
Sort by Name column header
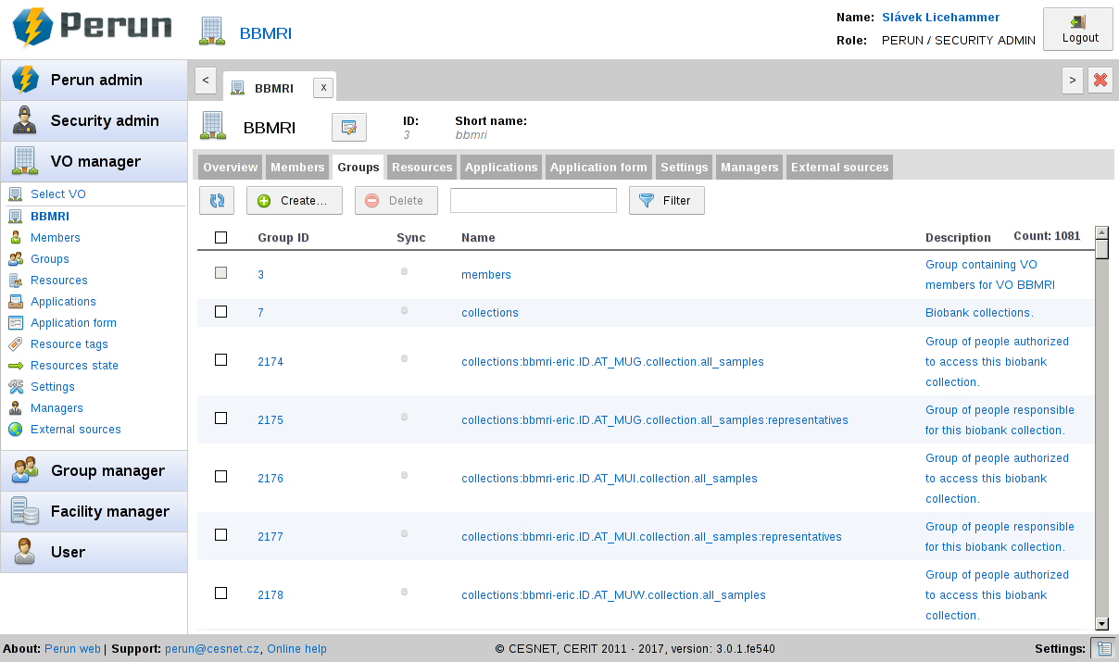478,238
